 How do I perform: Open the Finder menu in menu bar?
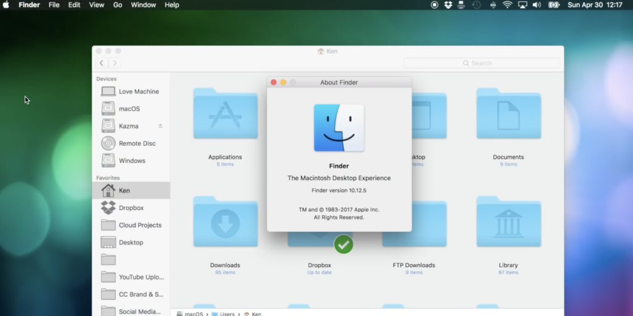[29, 5]
